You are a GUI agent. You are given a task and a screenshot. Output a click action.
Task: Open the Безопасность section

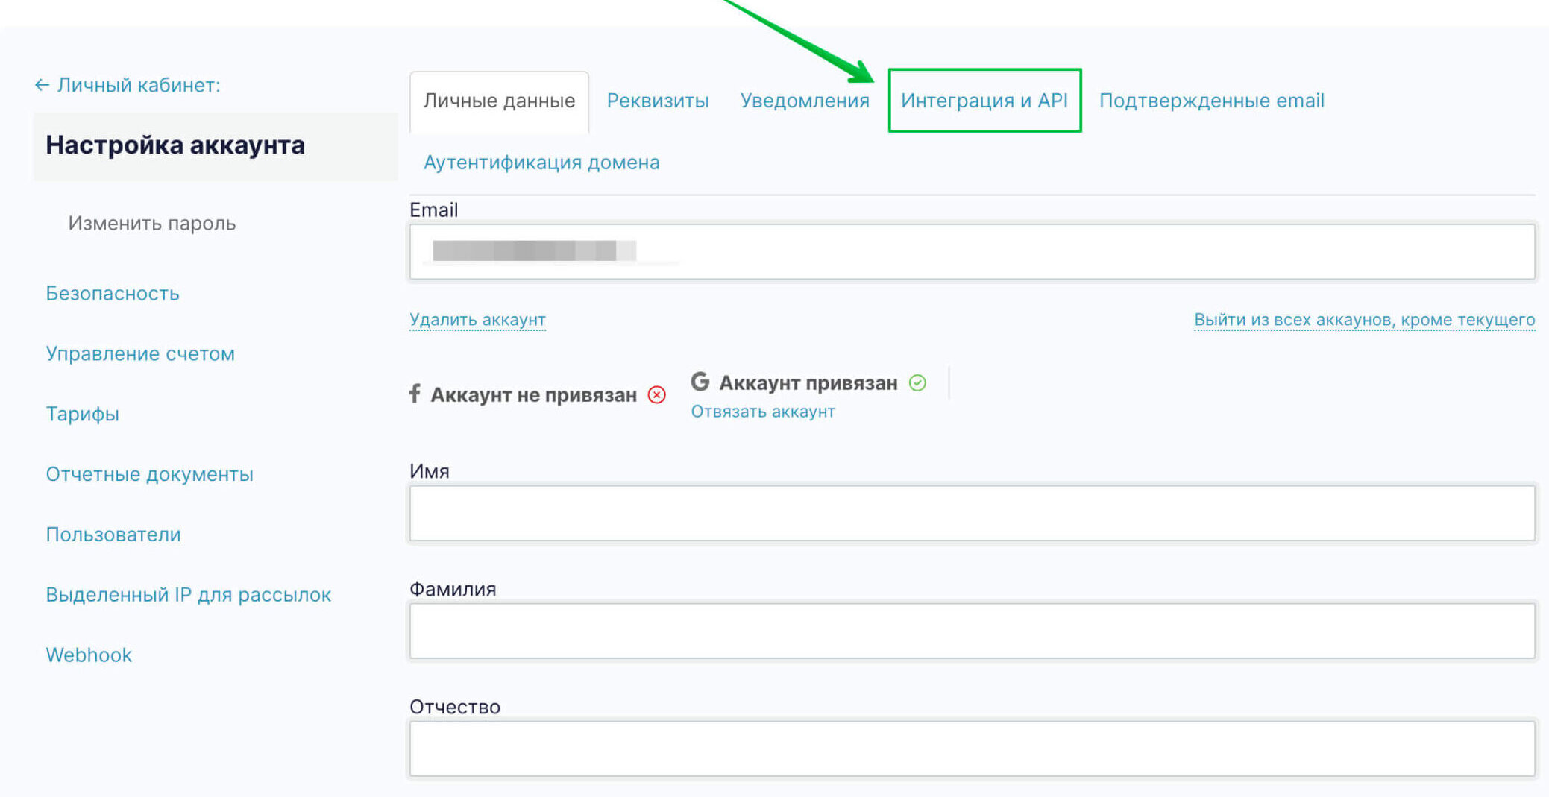(113, 294)
